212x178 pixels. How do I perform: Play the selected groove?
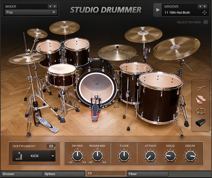158,10
